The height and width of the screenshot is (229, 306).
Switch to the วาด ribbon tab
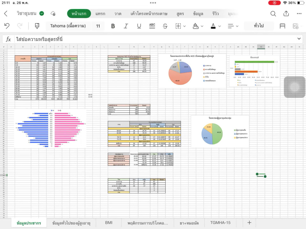(x=118, y=14)
